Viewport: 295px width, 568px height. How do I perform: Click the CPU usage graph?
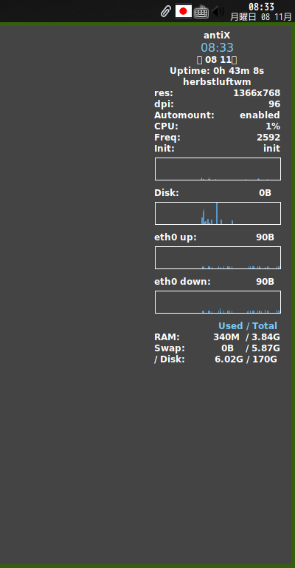pyautogui.click(x=218, y=169)
